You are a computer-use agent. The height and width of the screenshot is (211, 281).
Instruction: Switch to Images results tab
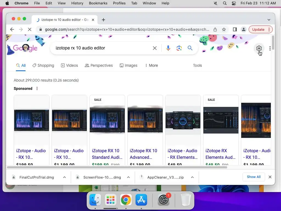128,65
